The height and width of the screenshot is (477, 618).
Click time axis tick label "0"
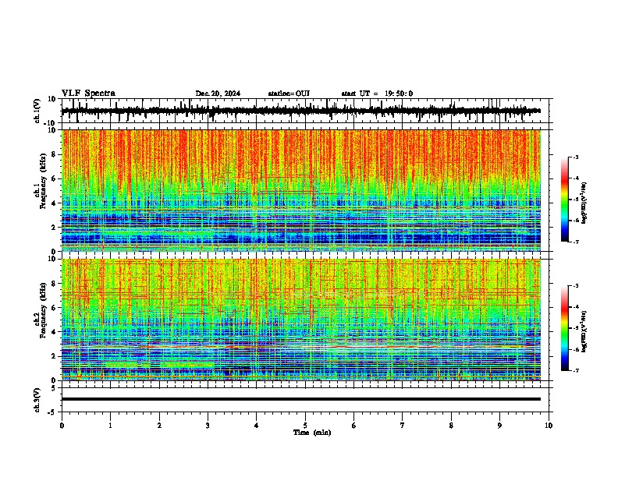click(62, 426)
